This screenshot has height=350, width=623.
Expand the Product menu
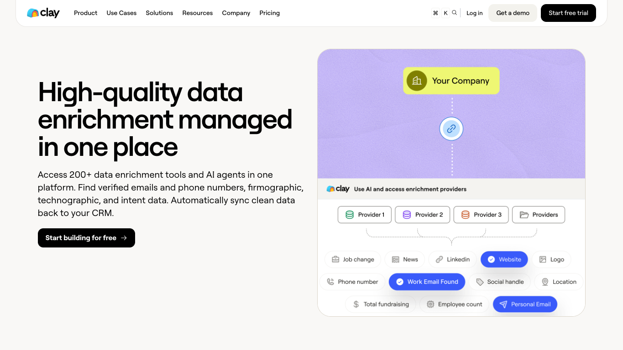point(85,13)
